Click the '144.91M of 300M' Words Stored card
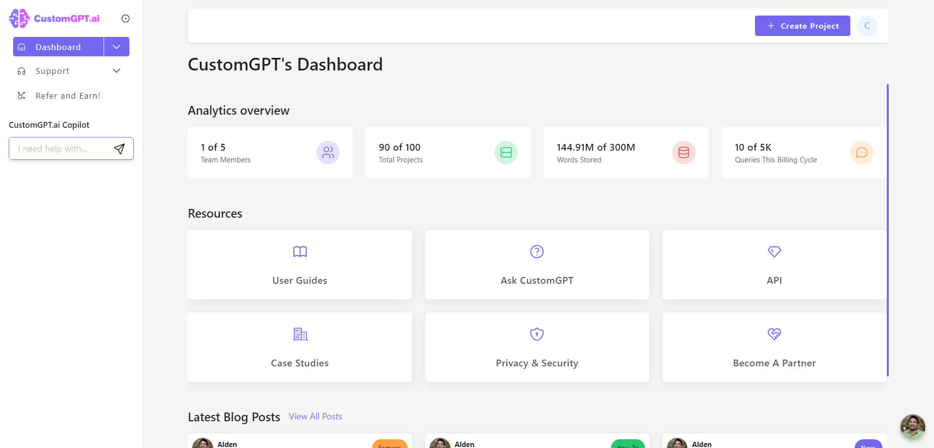The image size is (934, 448). click(626, 153)
